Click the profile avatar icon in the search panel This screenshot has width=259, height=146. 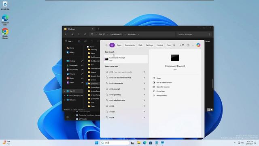tap(188, 45)
